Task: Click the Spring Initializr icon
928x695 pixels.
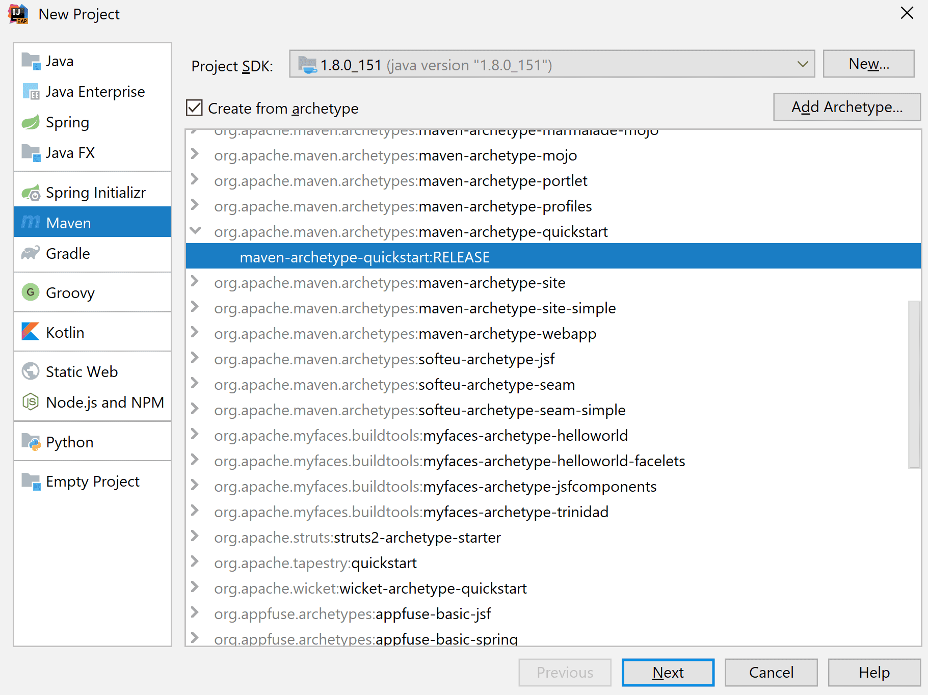Action: pos(31,193)
